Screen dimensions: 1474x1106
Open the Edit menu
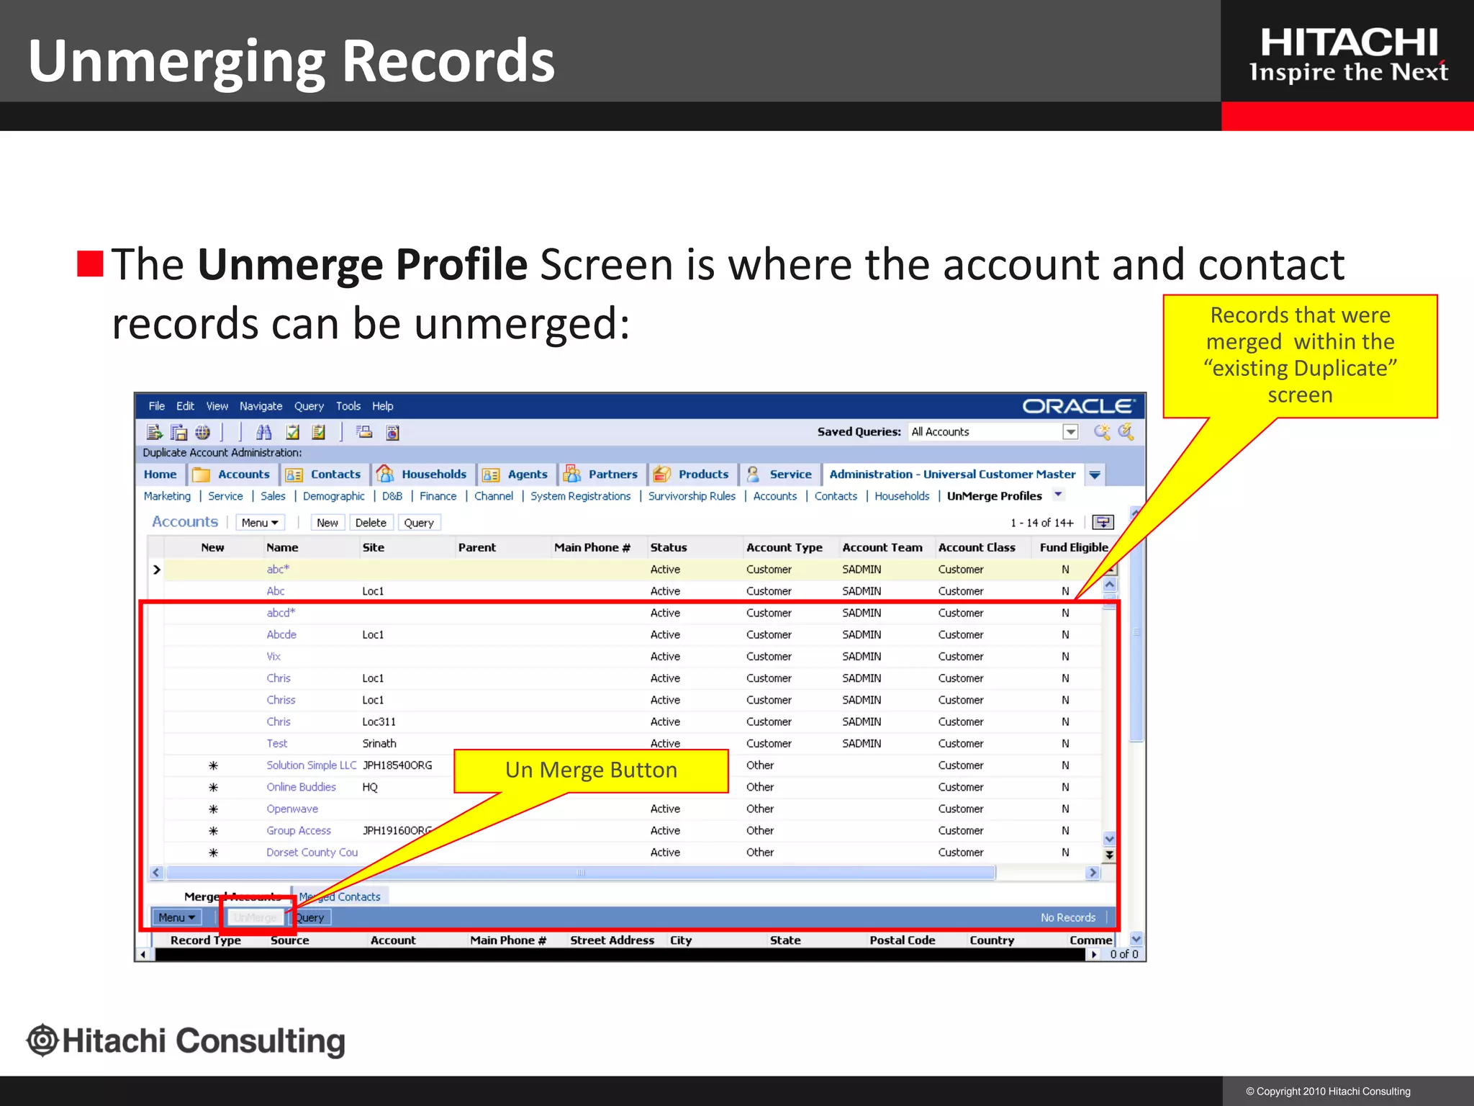pyautogui.click(x=185, y=406)
